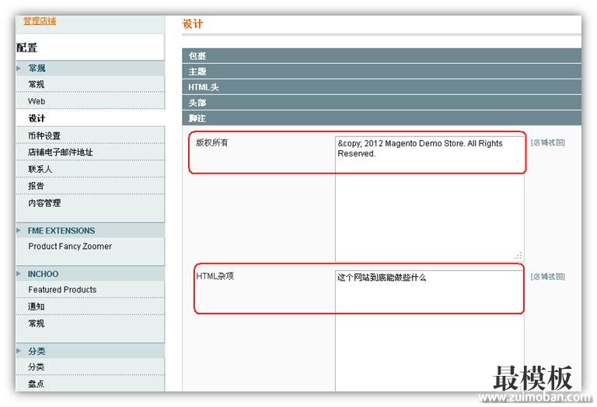Collapse the 常规 sidebar section arrow
Image resolution: width=597 pixels, height=407 pixels.
click(19, 68)
